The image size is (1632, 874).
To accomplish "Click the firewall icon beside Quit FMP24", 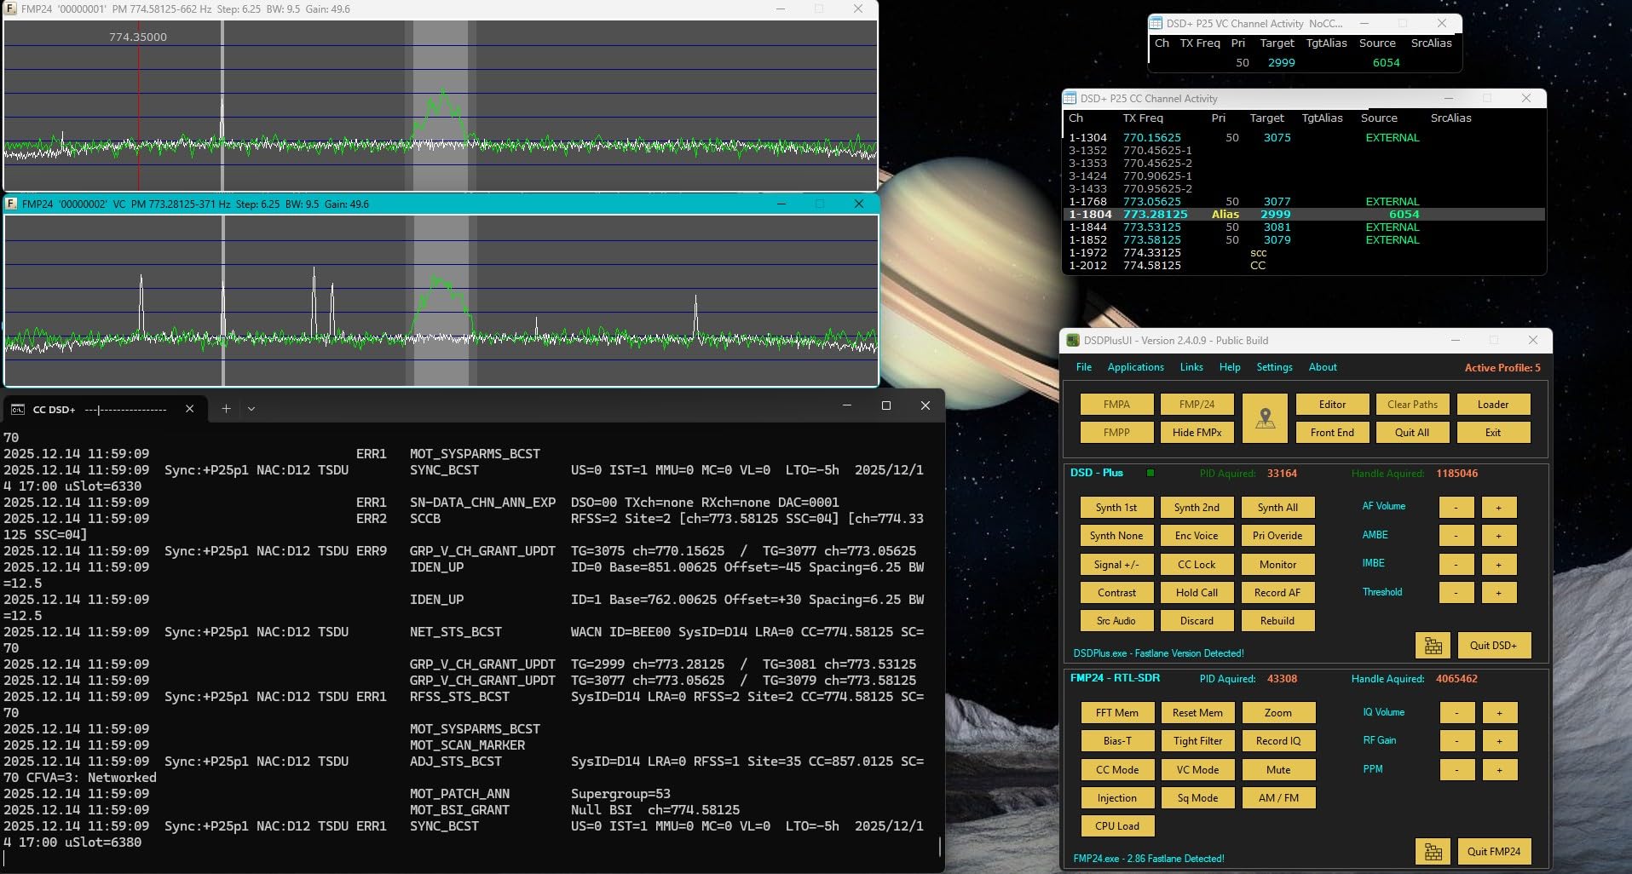I will (x=1433, y=851).
